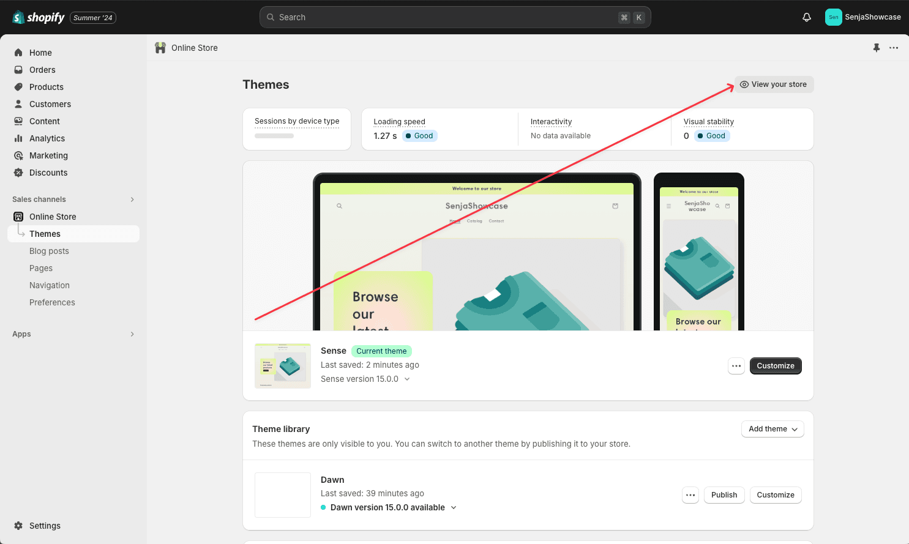Click the Interactivity metric label

[552, 122]
